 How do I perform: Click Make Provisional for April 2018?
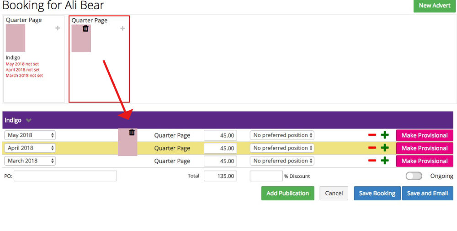(x=425, y=148)
